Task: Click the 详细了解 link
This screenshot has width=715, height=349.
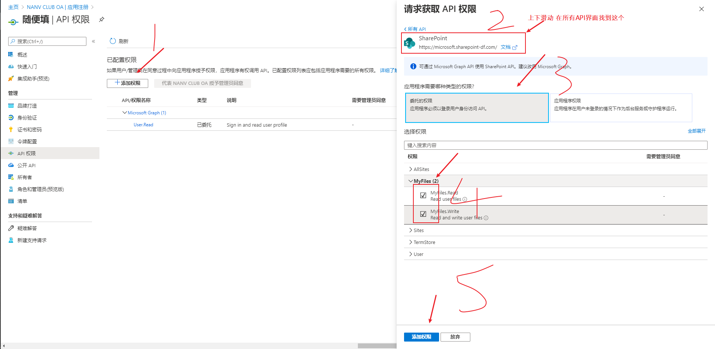Action: click(388, 70)
